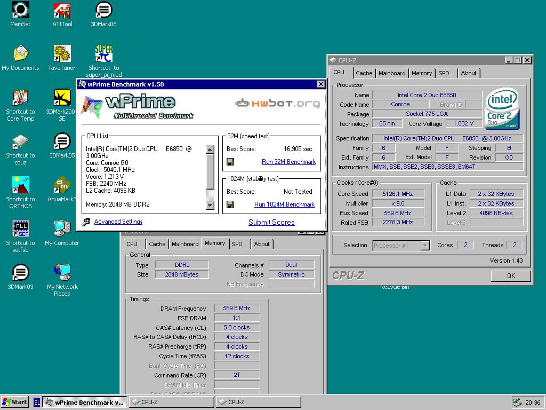Select Cache tab in the rear CPU-Z window
Screen dimensions: 546x410
point(157,244)
